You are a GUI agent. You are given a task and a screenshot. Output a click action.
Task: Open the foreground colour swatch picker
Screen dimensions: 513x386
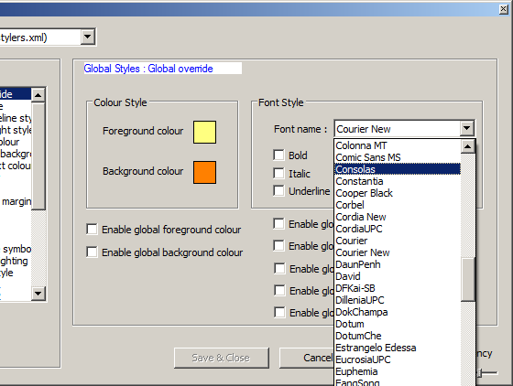coord(204,133)
